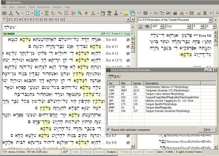This screenshot has width=219, height=156.
Task: Click English (United States) in status bar
Action: (x=189, y=152)
